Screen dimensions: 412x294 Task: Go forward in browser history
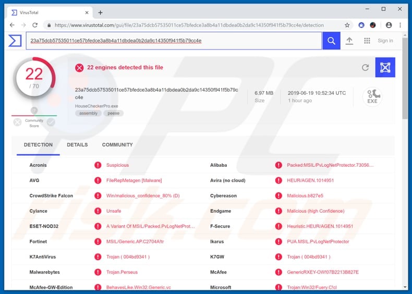click(23, 25)
